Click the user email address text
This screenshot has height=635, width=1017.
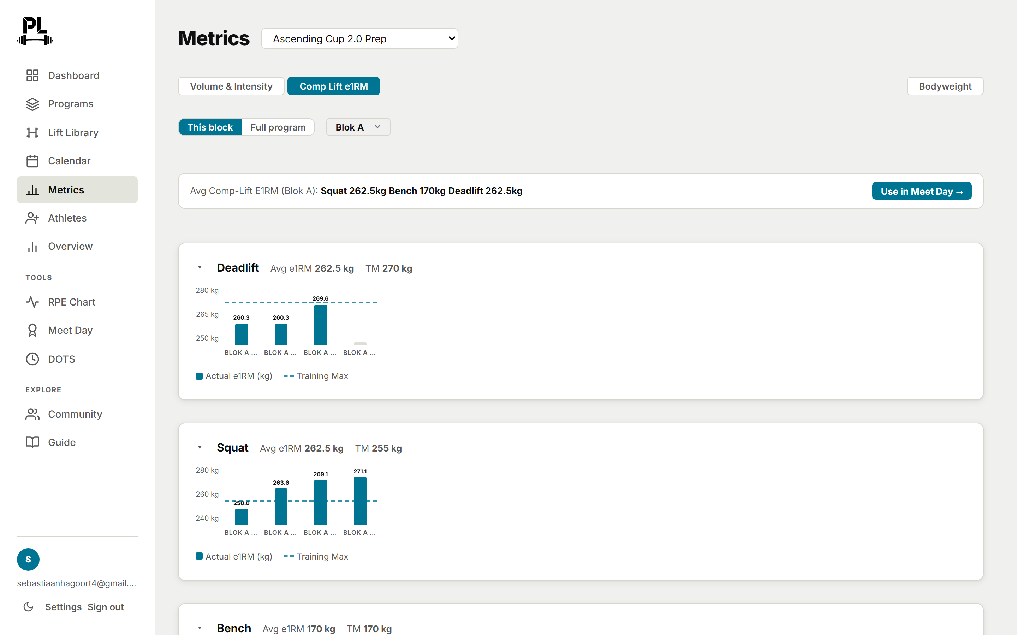[x=77, y=583]
